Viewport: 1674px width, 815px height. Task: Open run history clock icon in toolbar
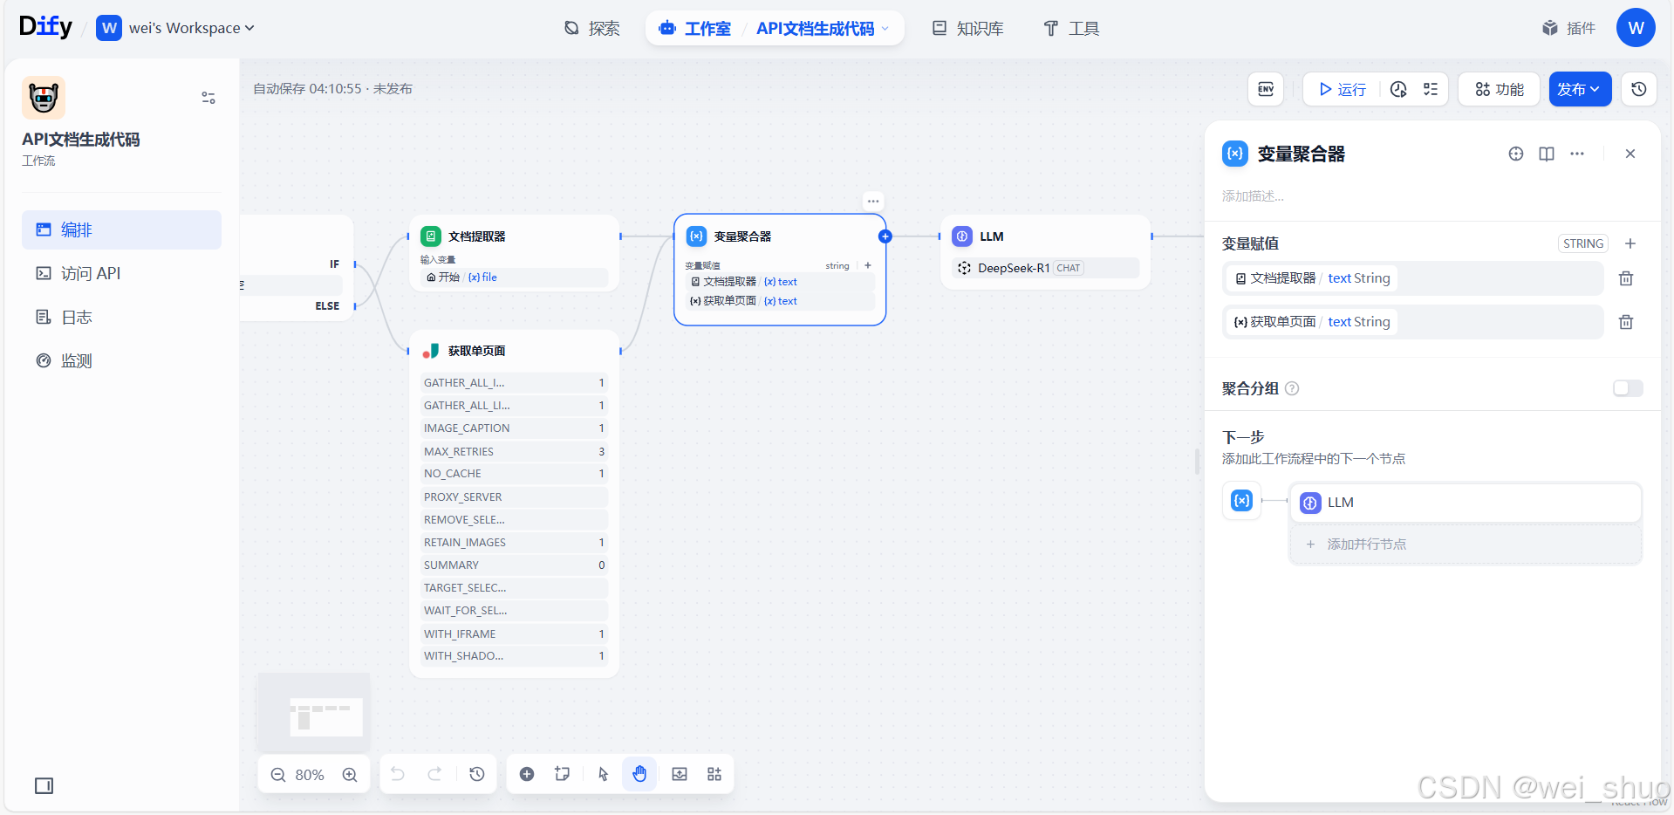pos(1398,89)
